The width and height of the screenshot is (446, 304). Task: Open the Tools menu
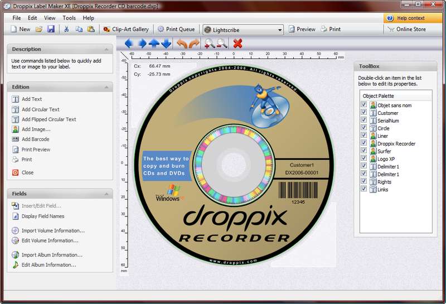point(69,18)
